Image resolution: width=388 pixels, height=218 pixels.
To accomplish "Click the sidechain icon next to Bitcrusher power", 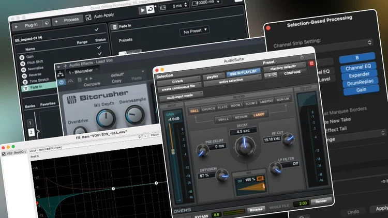I will coord(70,81).
